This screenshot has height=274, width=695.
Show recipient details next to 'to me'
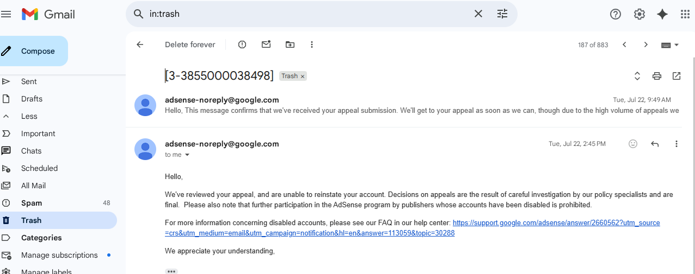point(188,155)
